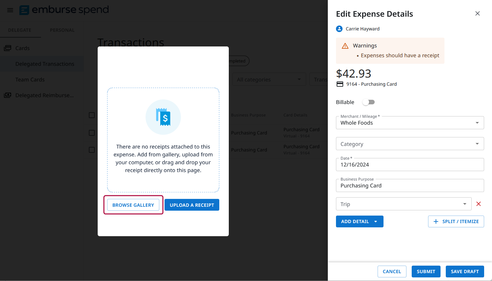Remove the Trip field with the red X
492x281 pixels.
coord(479,204)
